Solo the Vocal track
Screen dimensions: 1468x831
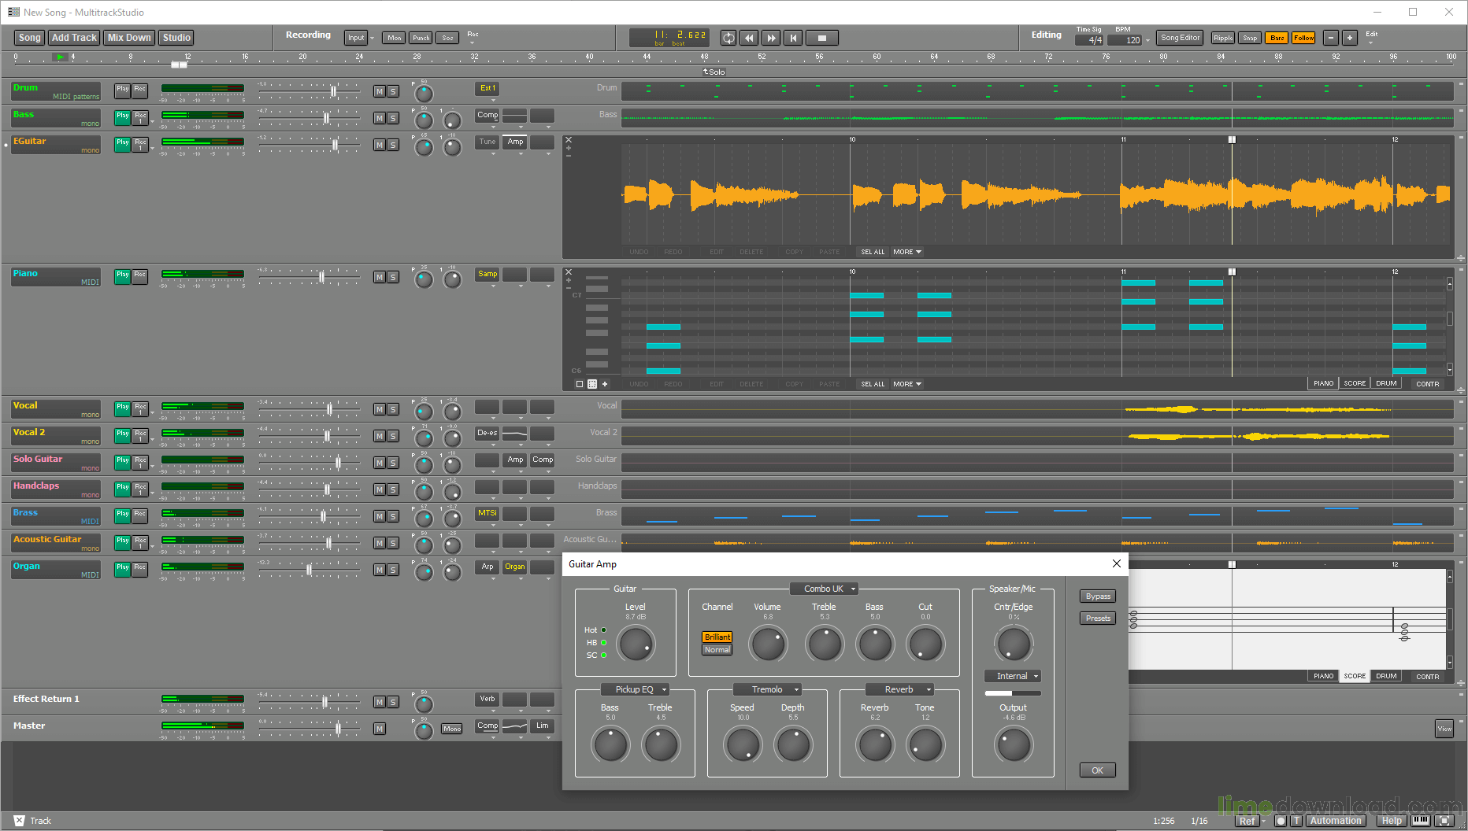pos(393,409)
